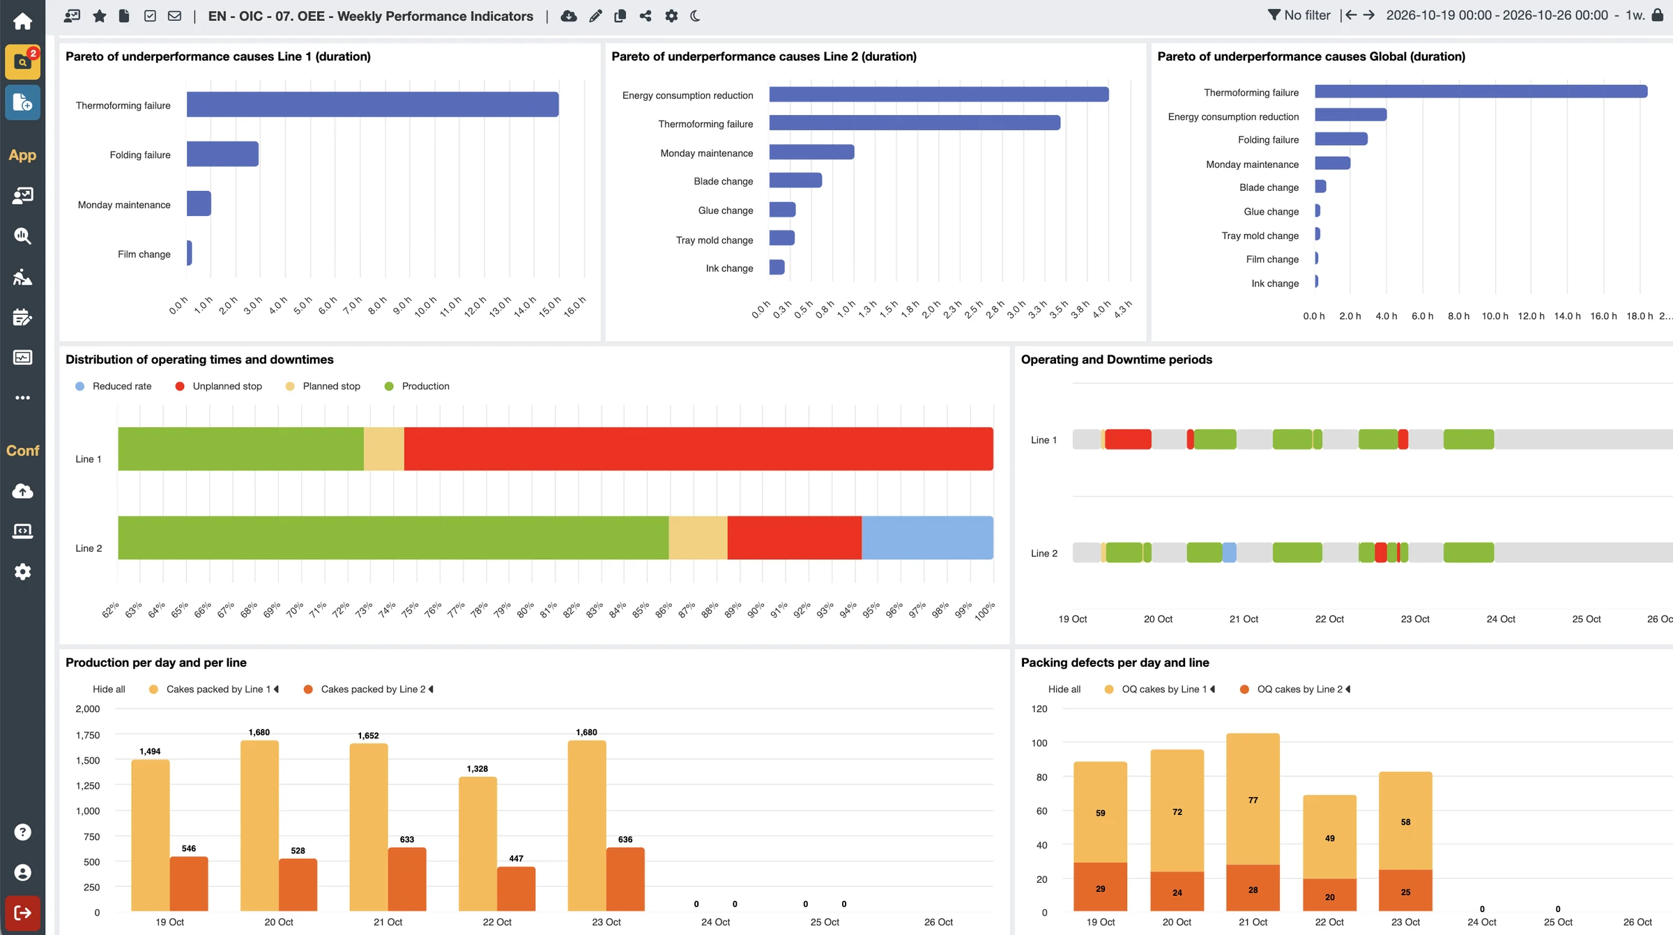
Task: Toggle Unplanned stop legend series
Action: tap(218, 386)
